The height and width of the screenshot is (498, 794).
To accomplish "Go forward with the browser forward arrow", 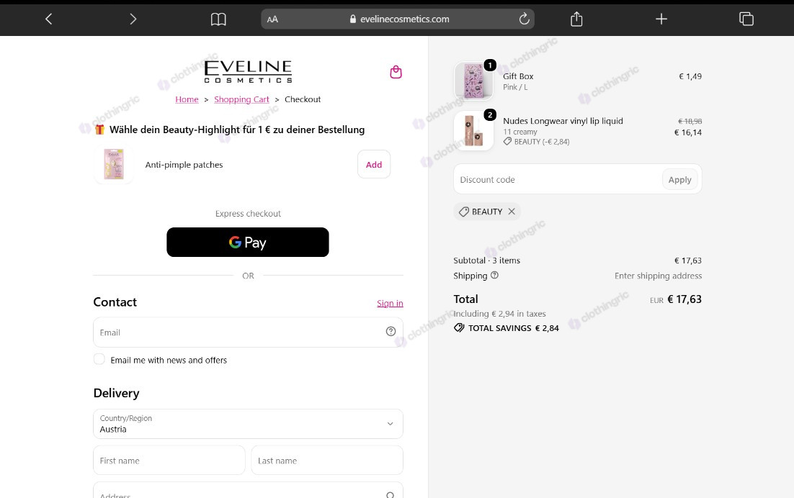I will pos(133,19).
